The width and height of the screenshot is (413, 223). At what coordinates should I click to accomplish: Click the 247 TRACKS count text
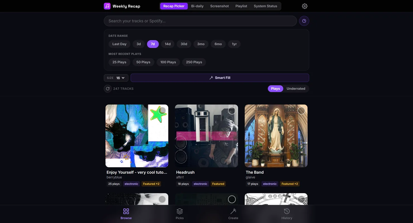pos(123,89)
